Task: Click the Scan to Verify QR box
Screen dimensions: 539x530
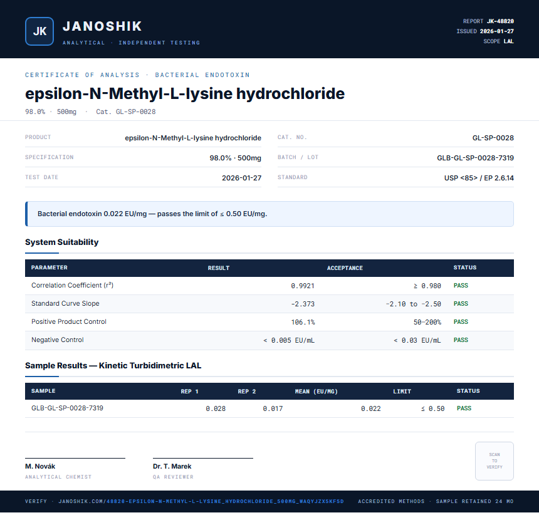Action: pyautogui.click(x=495, y=461)
